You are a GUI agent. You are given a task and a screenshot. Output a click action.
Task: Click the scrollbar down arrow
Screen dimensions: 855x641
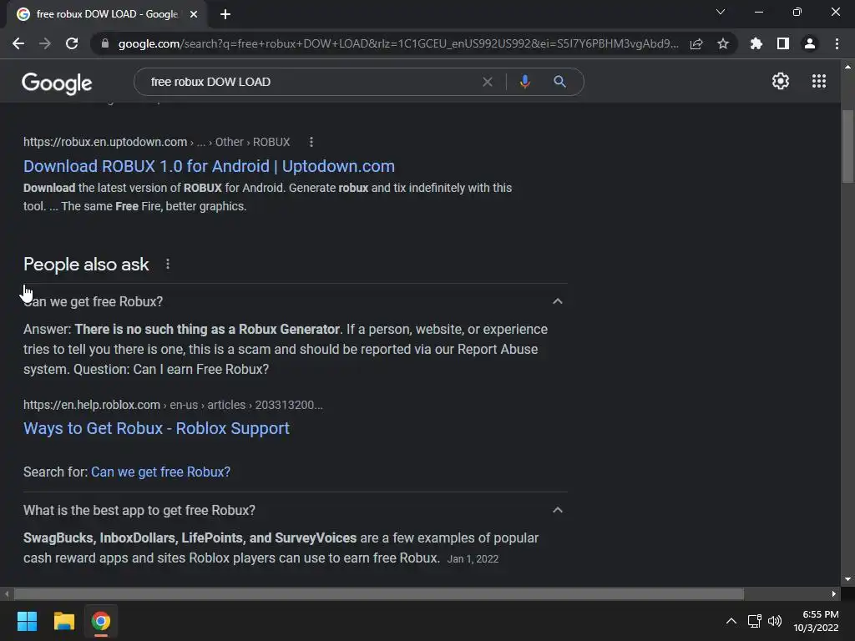(x=847, y=579)
